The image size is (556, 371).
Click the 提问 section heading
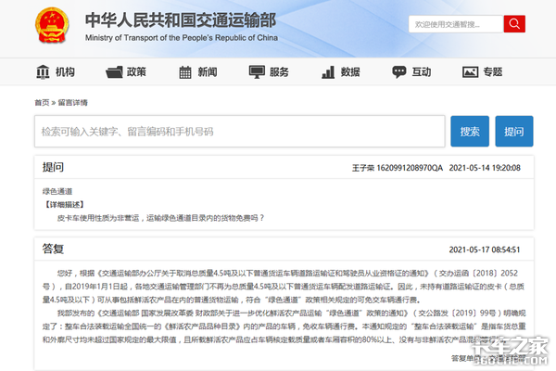pos(53,167)
